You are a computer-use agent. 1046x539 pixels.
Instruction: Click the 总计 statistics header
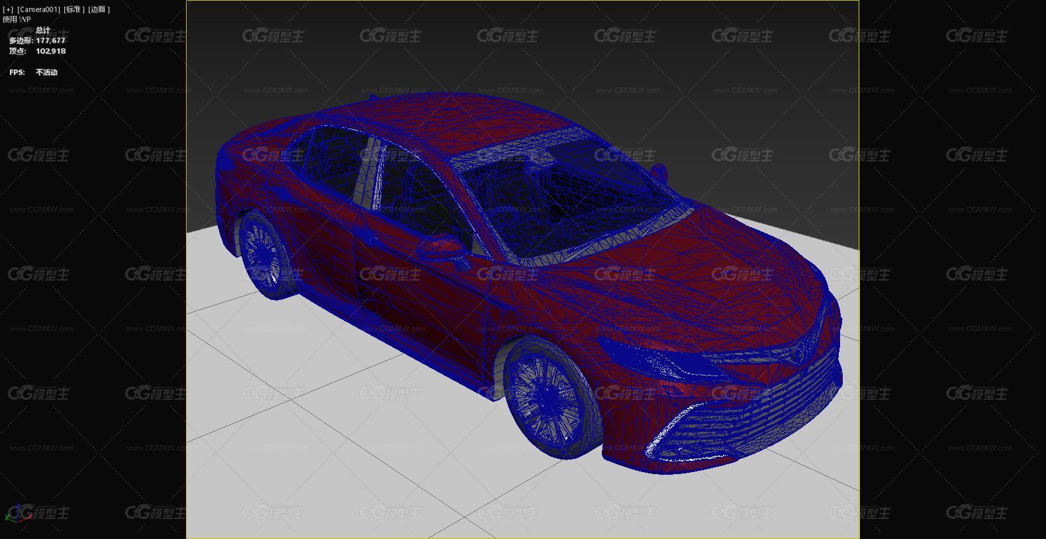point(43,30)
